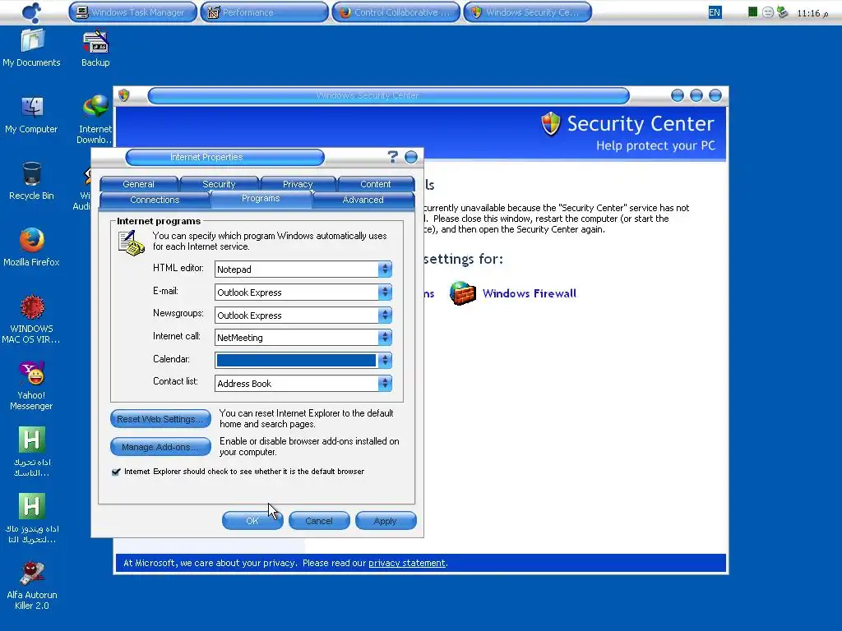Switch to Control Collaborative Firefox taskbar button

click(x=396, y=12)
